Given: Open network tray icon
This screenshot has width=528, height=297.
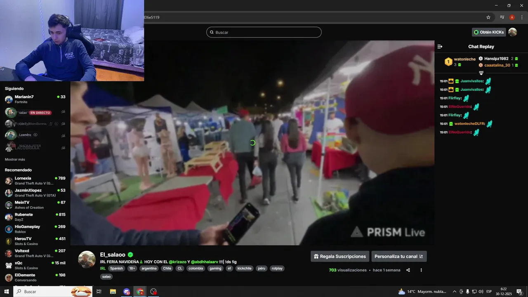Looking at the screenshot, I should [474, 292].
